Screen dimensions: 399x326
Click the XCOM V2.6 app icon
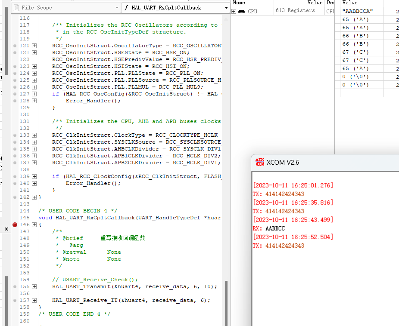pos(260,162)
